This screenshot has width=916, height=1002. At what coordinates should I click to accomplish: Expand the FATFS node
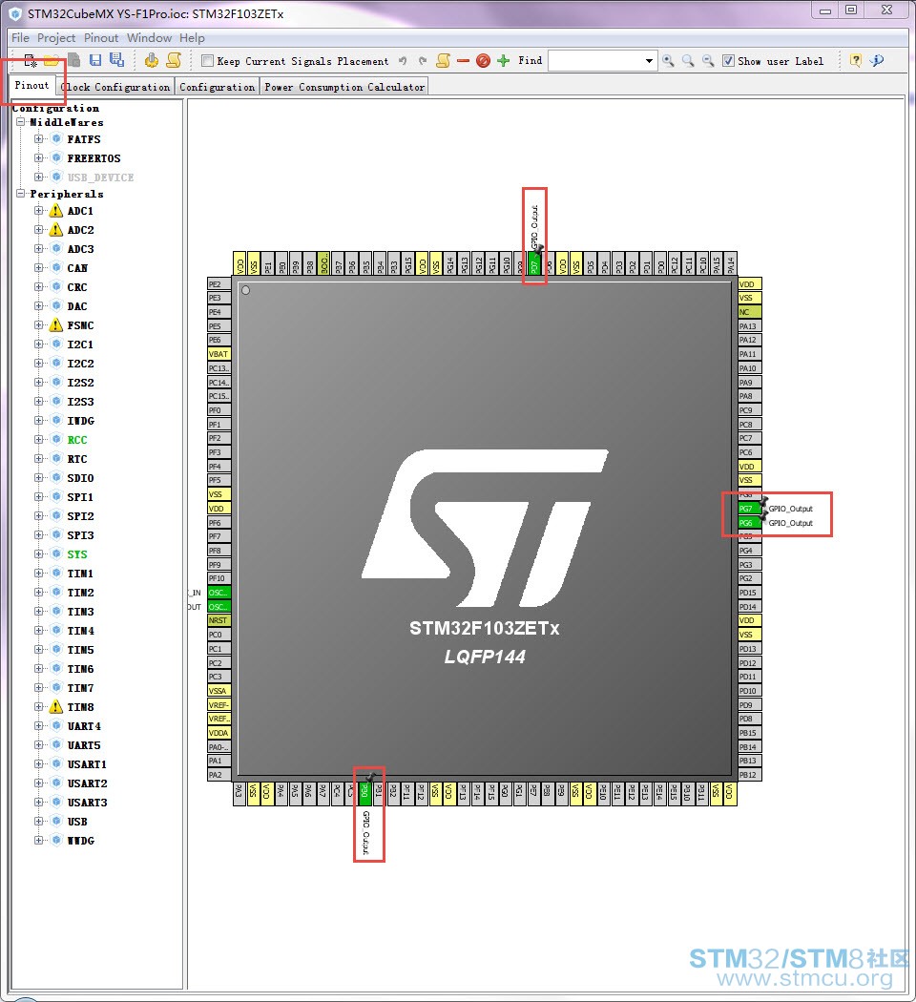38,138
